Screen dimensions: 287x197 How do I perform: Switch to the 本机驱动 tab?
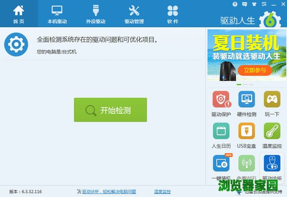[x=57, y=14]
